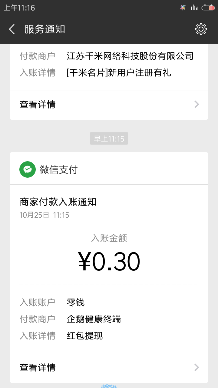Tap the chevron in bottom 查看详情 row
This screenshot has width=218, height=388.
(197, 368)
